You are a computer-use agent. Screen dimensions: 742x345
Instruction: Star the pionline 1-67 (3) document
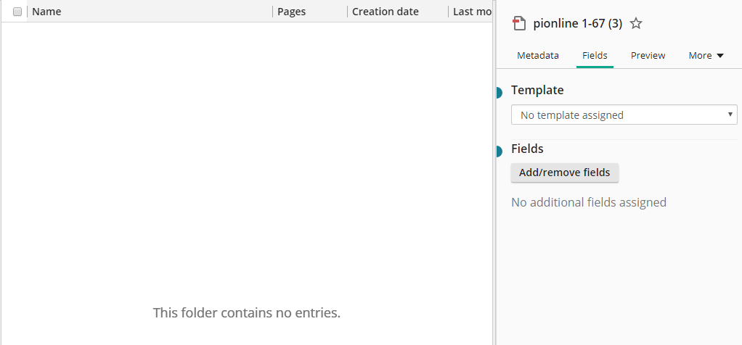[x=636, y=24]
